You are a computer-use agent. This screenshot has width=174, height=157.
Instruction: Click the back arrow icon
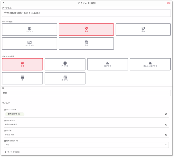pyautogui.click(x=4, y=3)
